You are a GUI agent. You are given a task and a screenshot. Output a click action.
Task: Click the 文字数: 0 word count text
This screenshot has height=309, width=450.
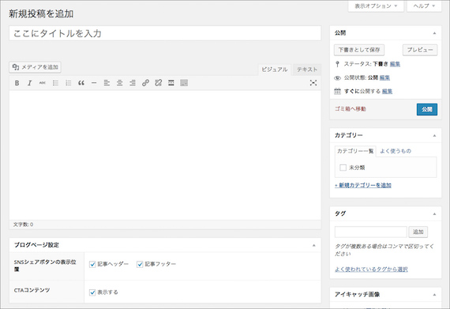click(x=23, y=224)
